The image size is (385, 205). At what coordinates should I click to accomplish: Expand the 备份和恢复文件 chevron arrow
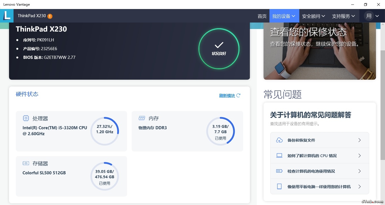click(x=360, y=140)
